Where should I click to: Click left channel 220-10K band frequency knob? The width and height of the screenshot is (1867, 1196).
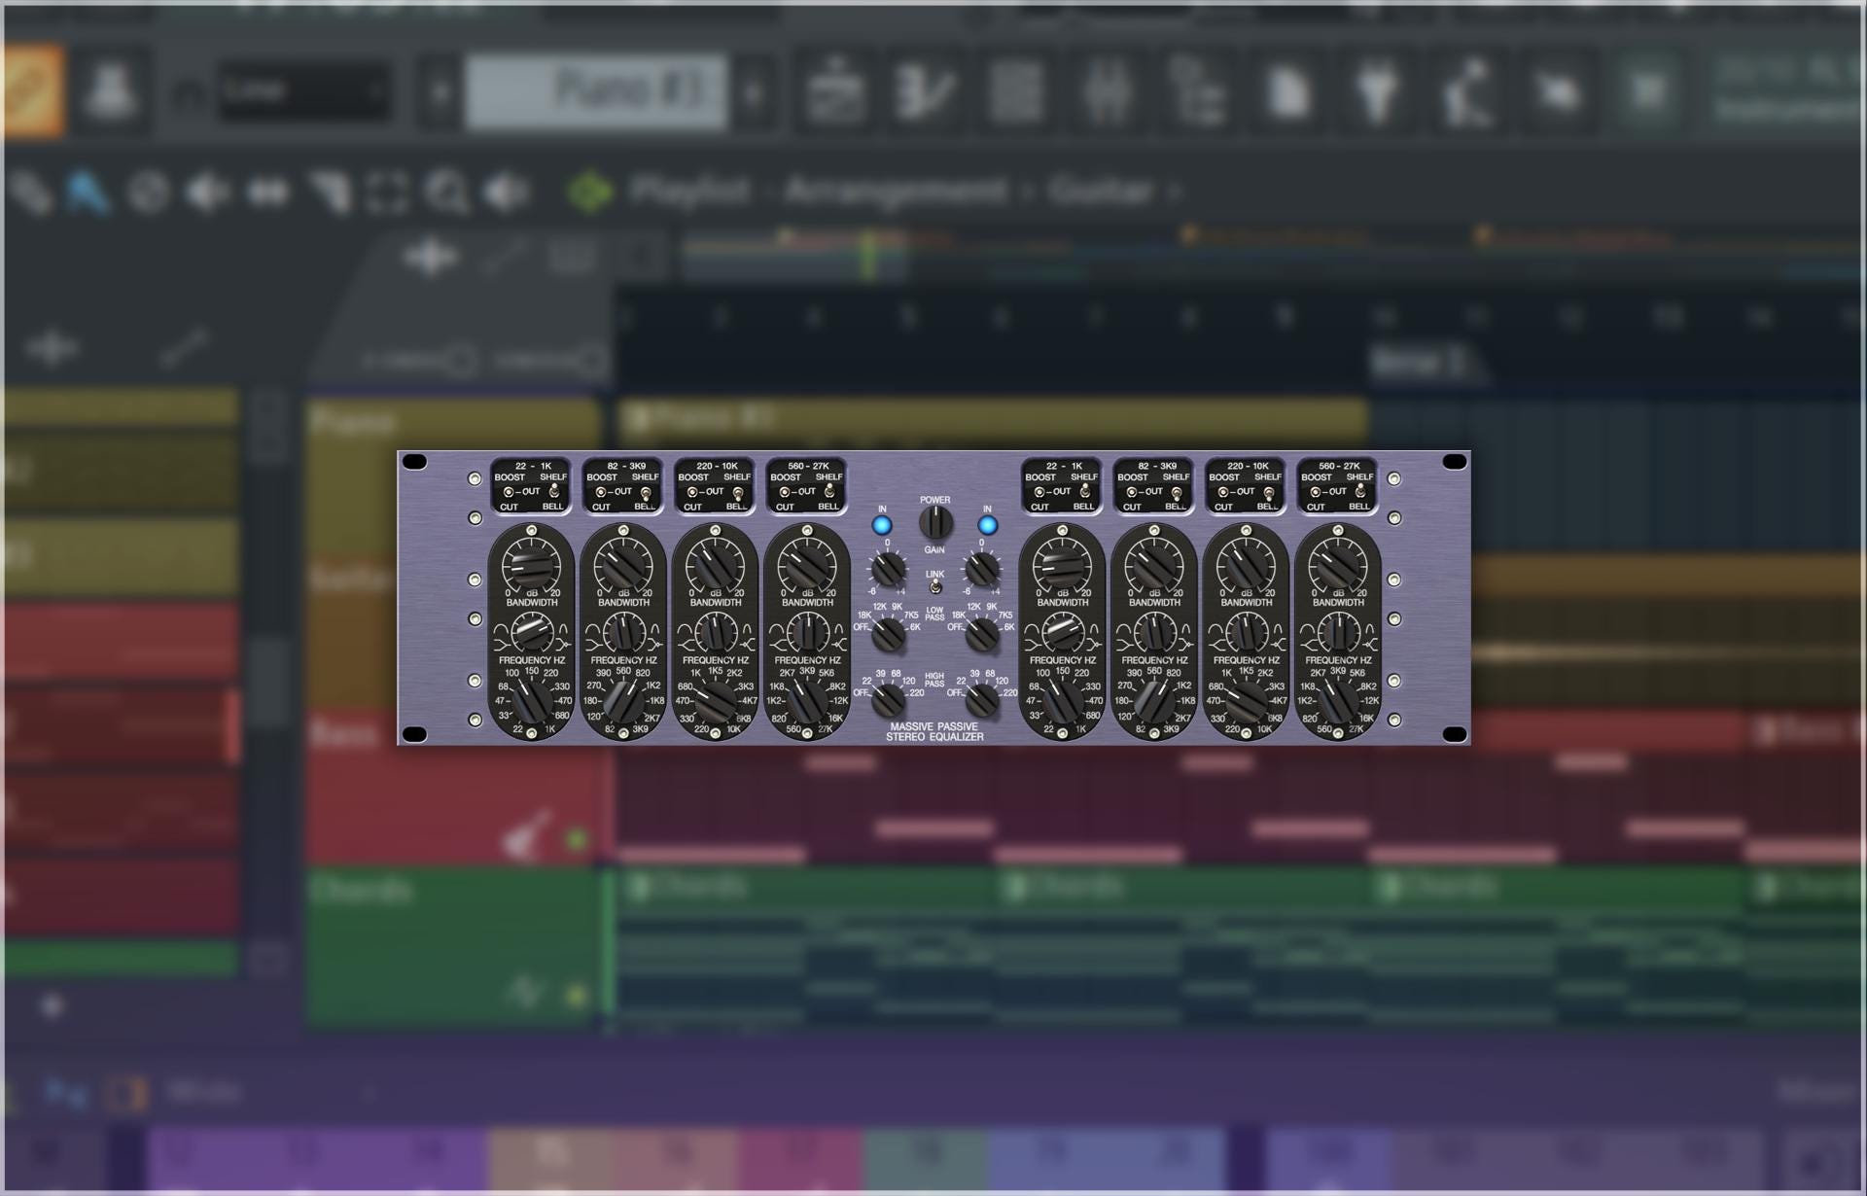(716, 700)
